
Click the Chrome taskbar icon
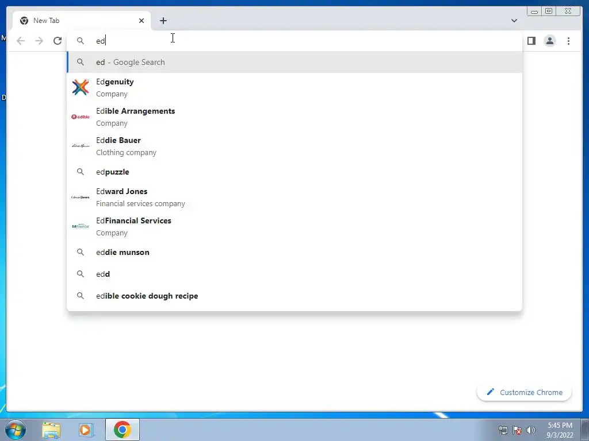[123, 430]
